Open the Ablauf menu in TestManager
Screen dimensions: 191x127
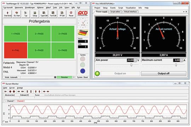pyautogui.click(x=48, y=7)
